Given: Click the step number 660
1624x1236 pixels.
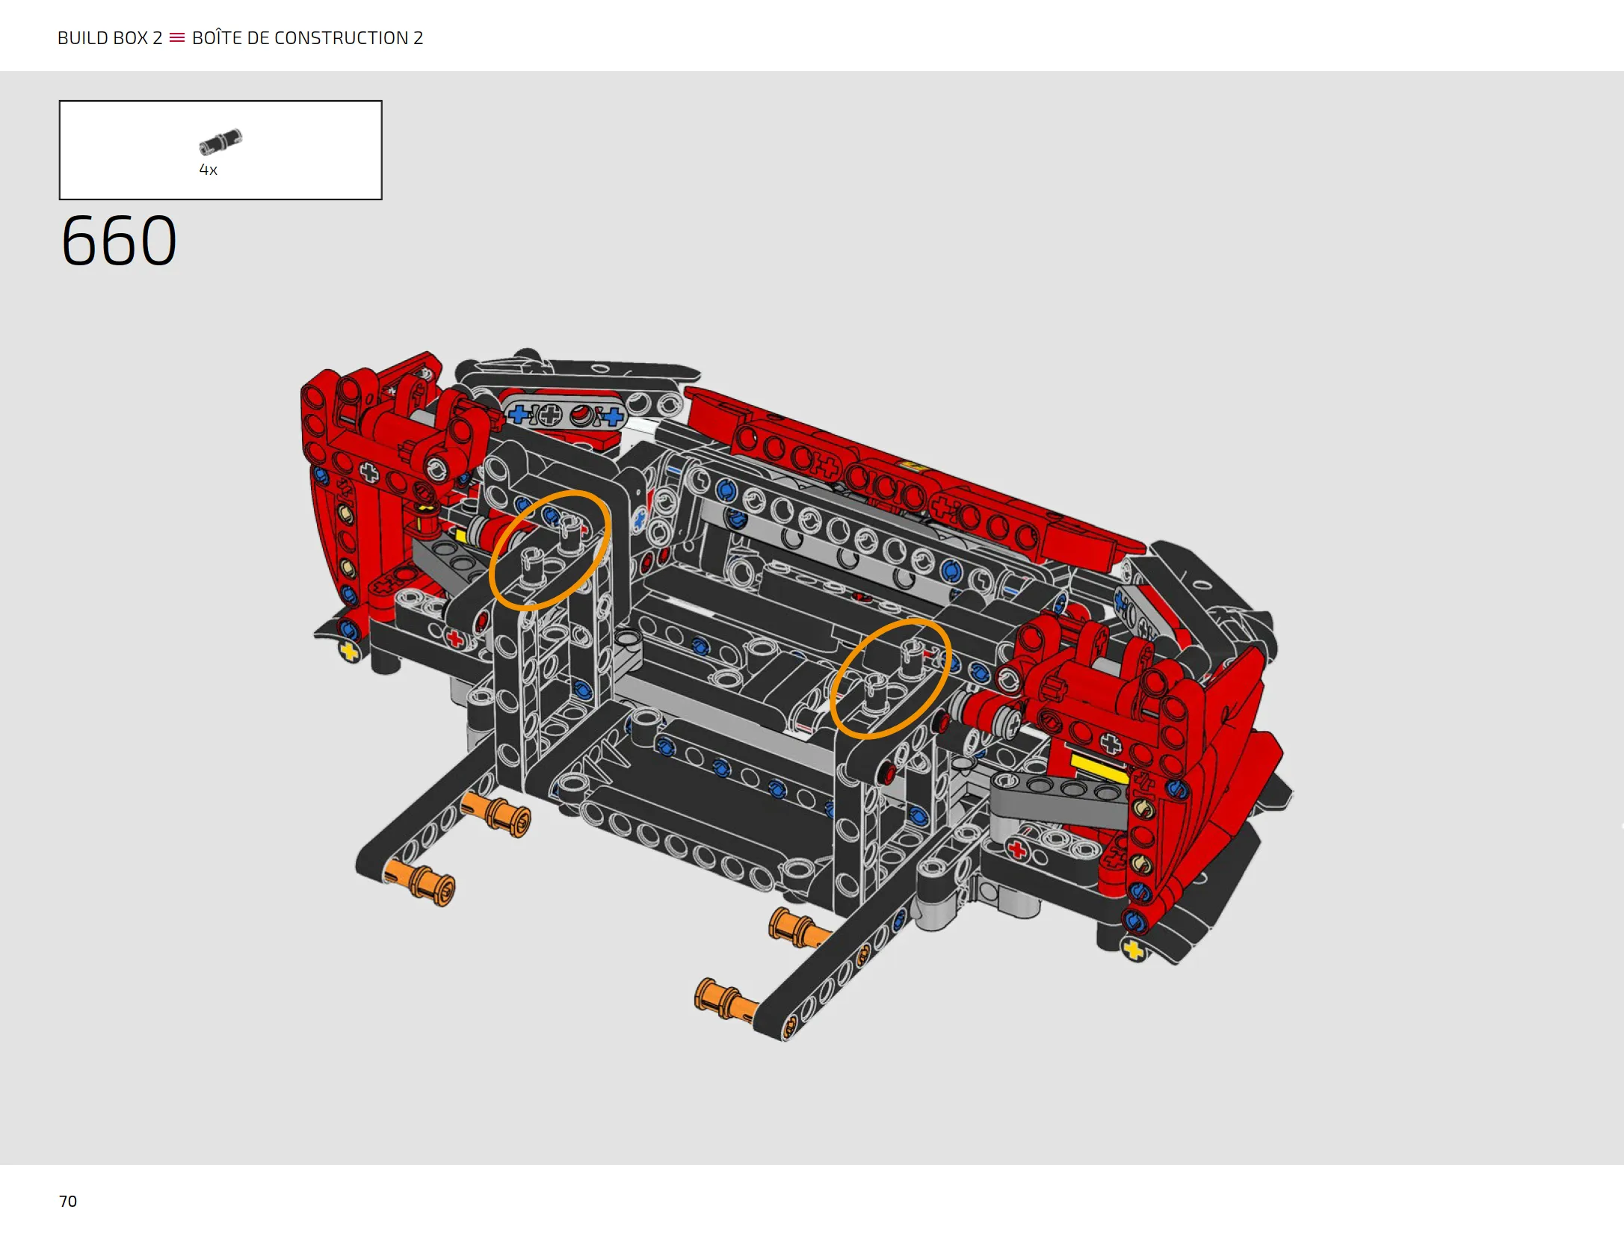Looking at the screenshot, I should pos(119,241).
